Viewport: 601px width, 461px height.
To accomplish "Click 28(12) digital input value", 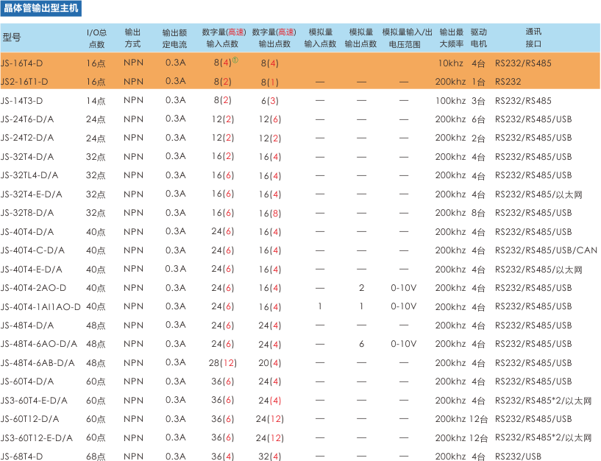I will tap(223, 363).
